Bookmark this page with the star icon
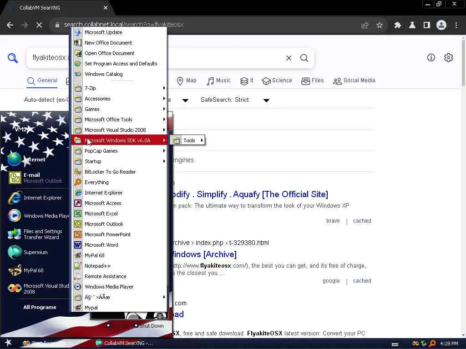Image resolution: width=466 pixels, height=349 pixels. (379, 25)
